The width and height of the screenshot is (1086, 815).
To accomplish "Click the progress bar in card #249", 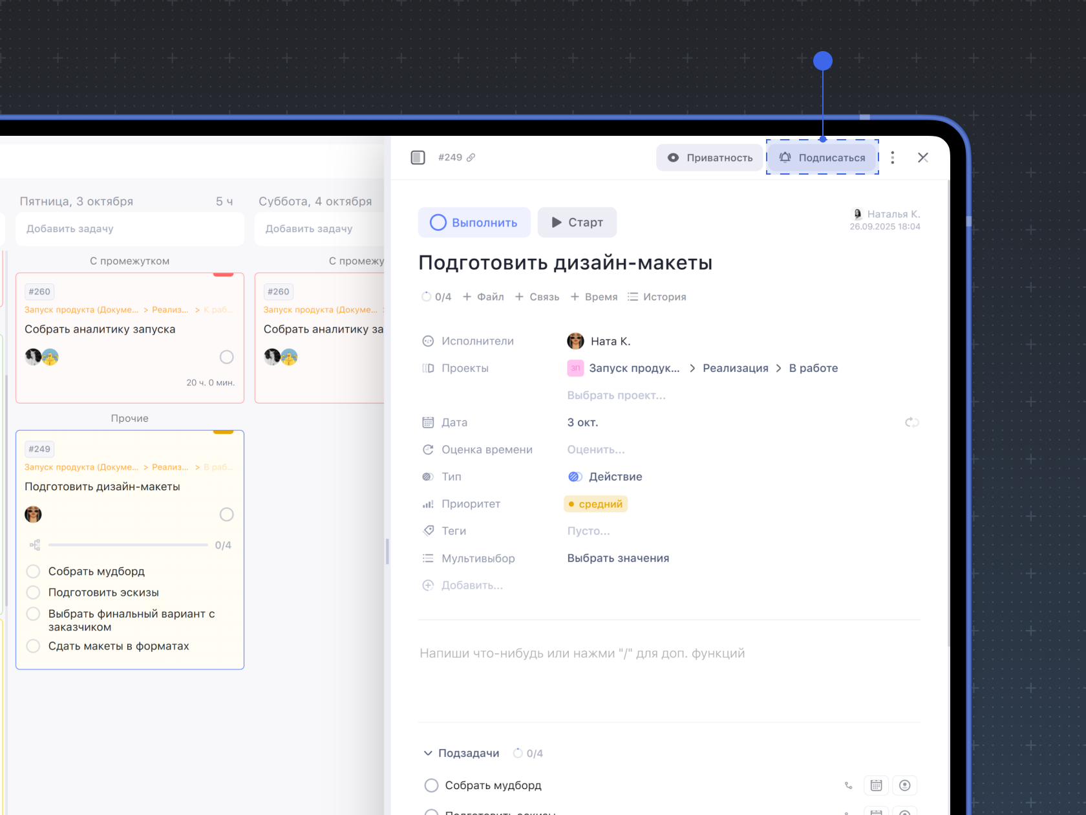I will [128, 545].
